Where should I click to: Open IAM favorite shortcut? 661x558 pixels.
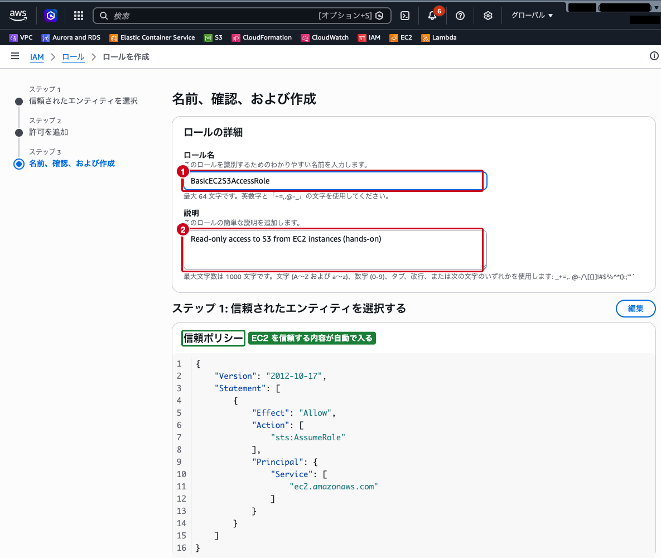point(369,37)
